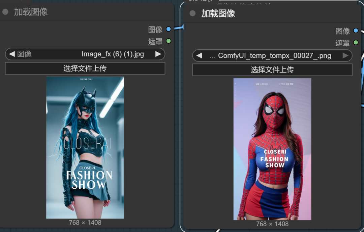Click previous image arrow in left Load Image node
The height and width of the screenshot is (232, 364).
pos(12,54)
